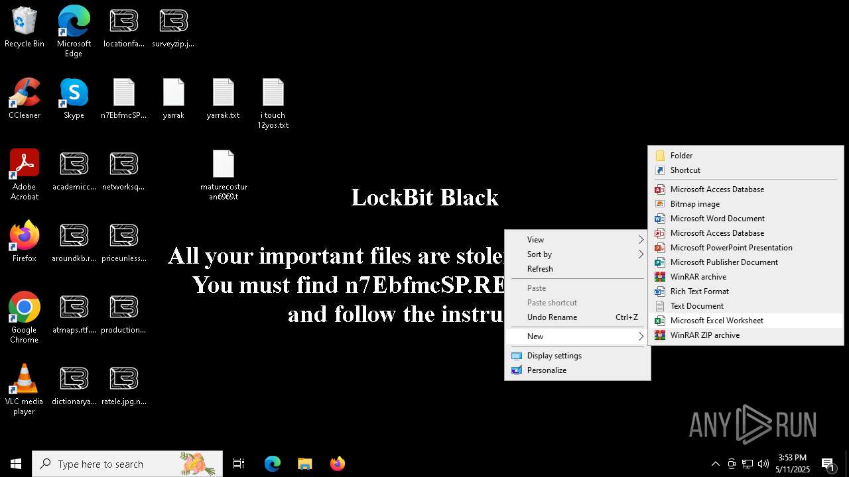
Task: Select the atmaps.rtf... encrypted file icon
Action: [x=74, y=314]
